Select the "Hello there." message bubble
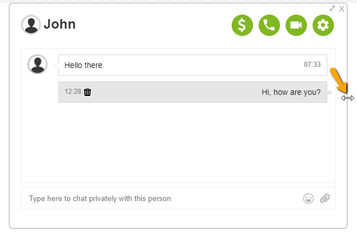357x233 pixels. click(169, 65)
